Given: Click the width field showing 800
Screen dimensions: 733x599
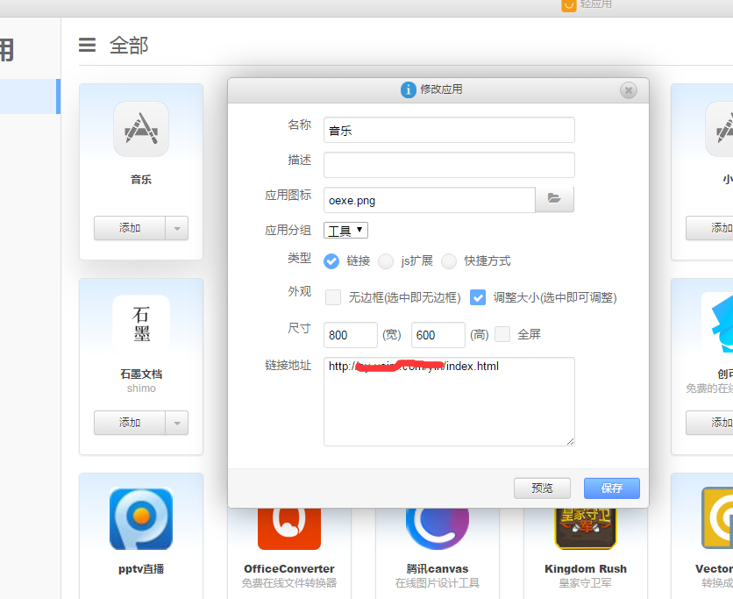Looking at the screenshot, I should [350, 335].
